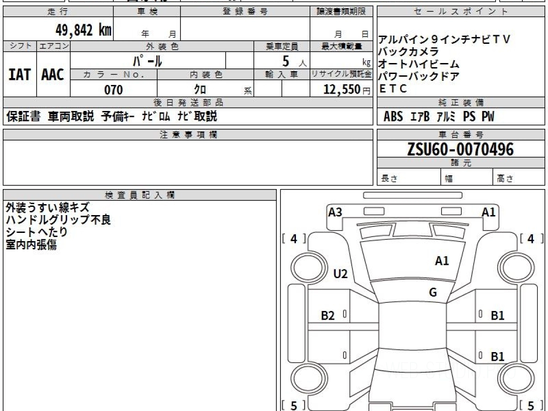The image size is (548, 411).
Task: Click the 走行 header cell
Action: tap(58, 12)
